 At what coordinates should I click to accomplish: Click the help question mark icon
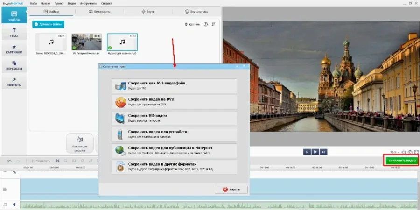point(206,24)
